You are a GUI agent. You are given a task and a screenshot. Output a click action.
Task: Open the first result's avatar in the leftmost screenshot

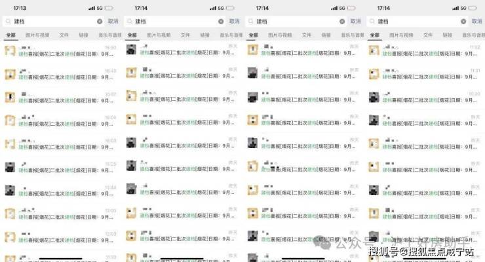(x=10, y=51)
